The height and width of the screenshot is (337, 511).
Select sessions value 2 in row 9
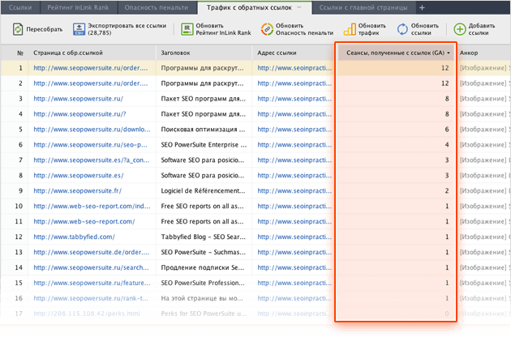(x=447, y=191)
